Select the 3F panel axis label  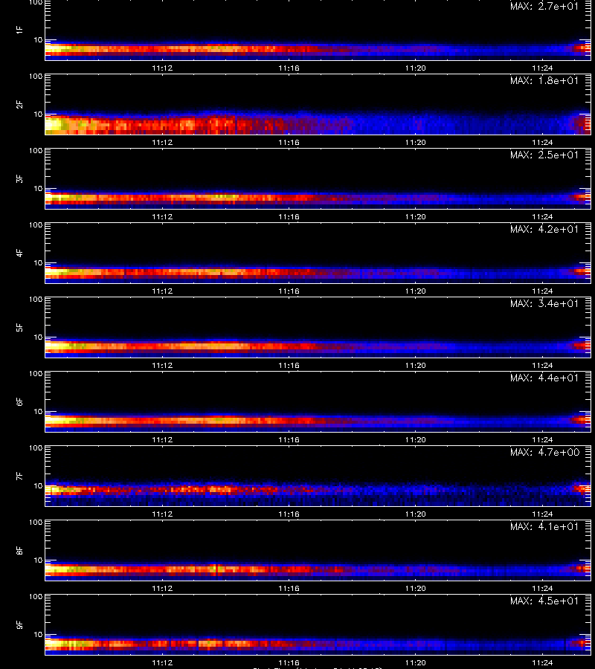[19, 178]
